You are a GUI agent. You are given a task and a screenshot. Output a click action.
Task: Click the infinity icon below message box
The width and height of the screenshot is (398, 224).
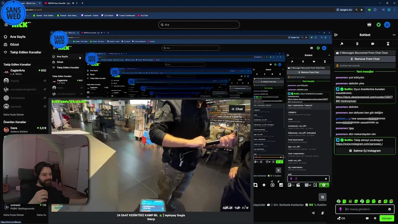tap(343, 218)
